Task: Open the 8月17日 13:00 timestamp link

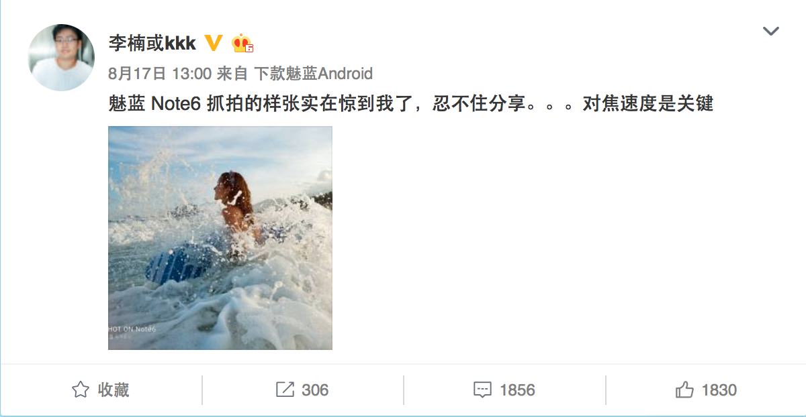Action: point(160,73)
